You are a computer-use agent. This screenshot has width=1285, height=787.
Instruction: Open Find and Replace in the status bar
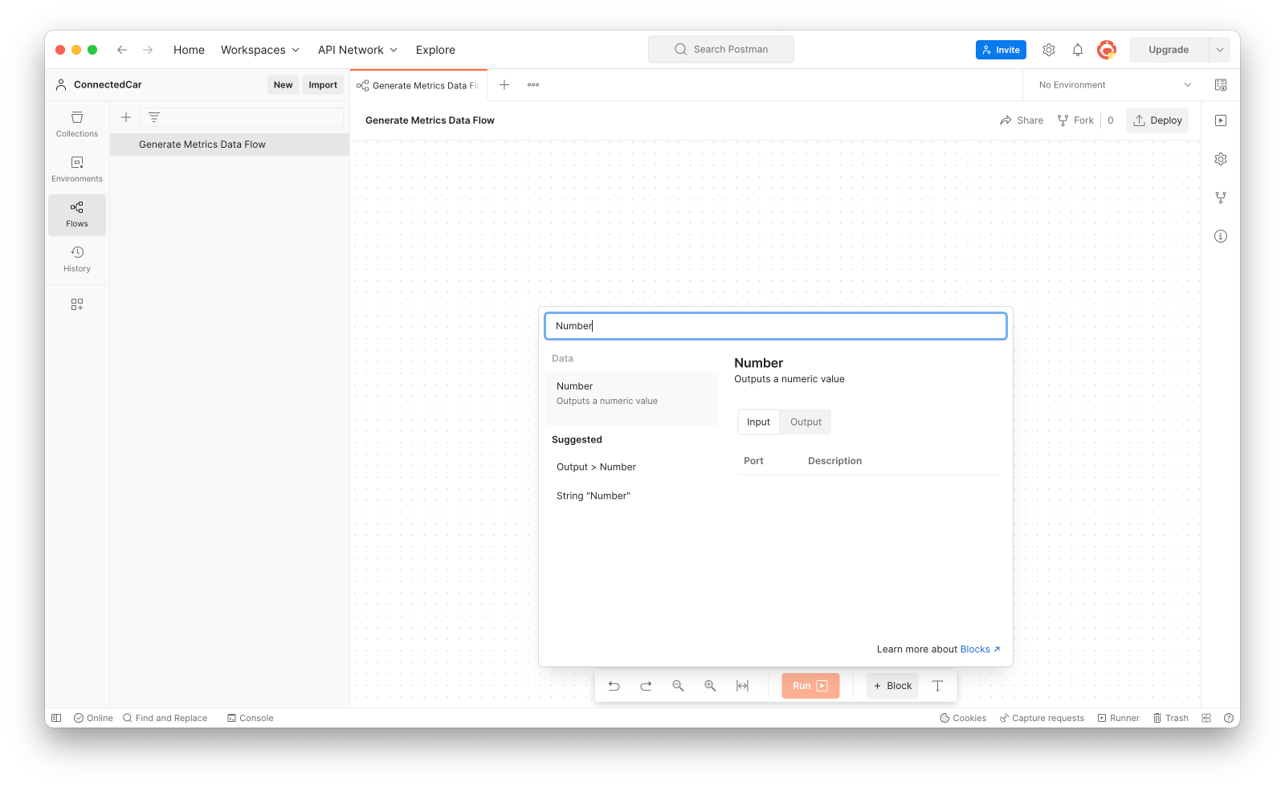click(165, 718)
